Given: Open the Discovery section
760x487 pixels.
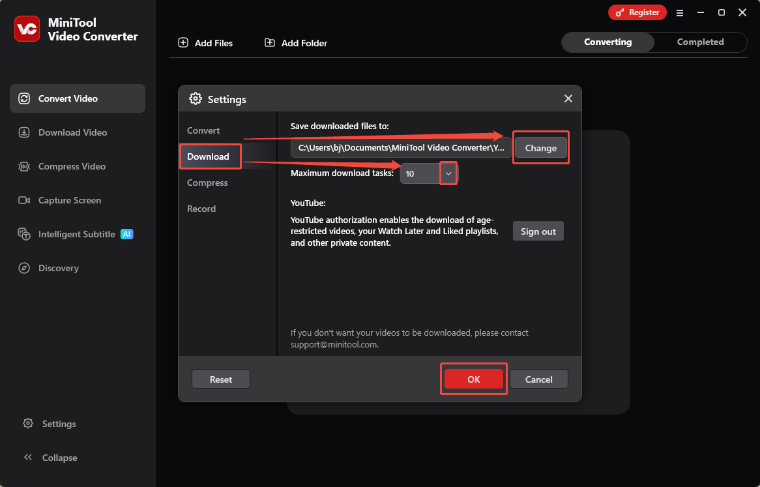Looking at the screenshot, I should [x=23, y=267].
